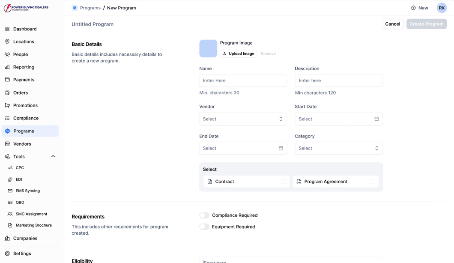454x263 pixels.
Task: Collapse the Tools section chevron
Action: pos(53,156)
